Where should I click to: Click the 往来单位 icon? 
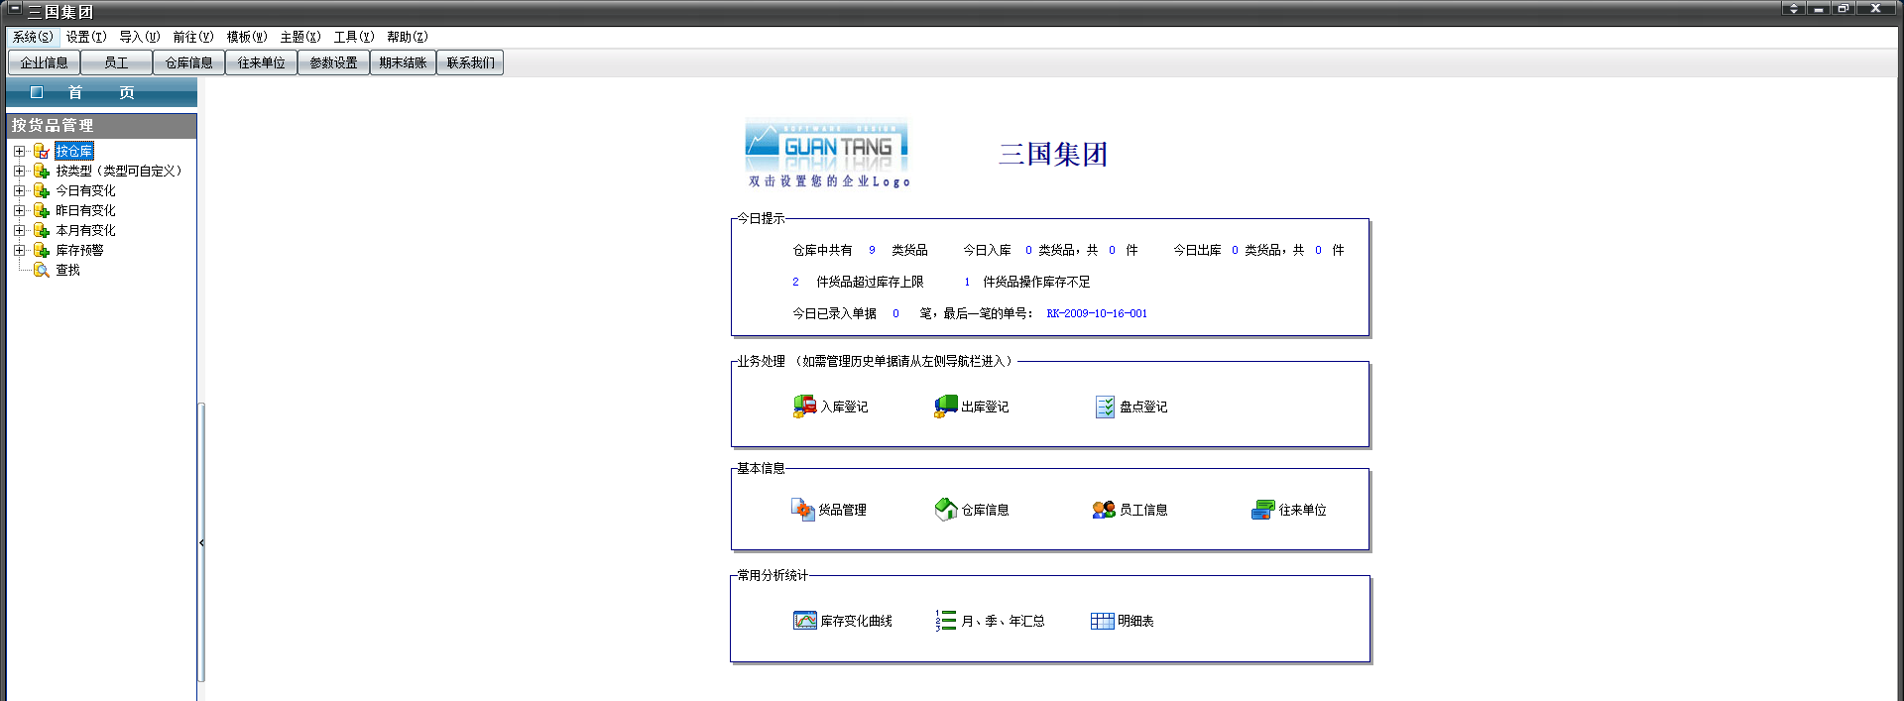tap(1262, 510)
